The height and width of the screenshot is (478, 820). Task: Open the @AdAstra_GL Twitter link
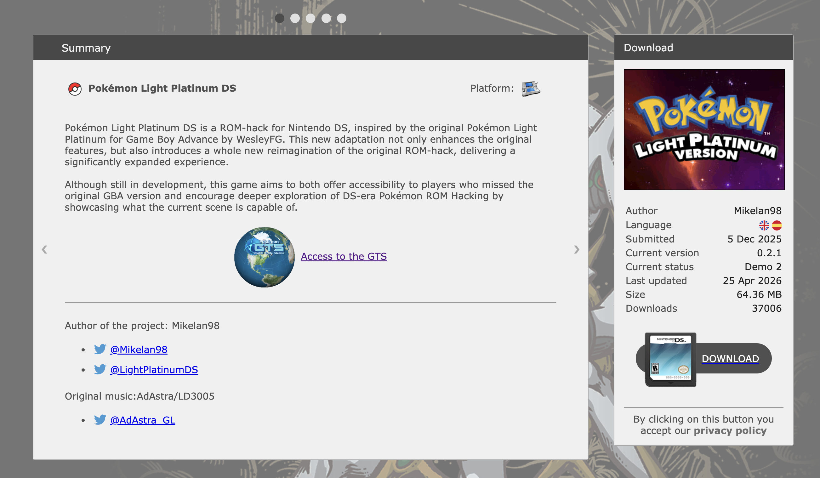tap(143, 420)
